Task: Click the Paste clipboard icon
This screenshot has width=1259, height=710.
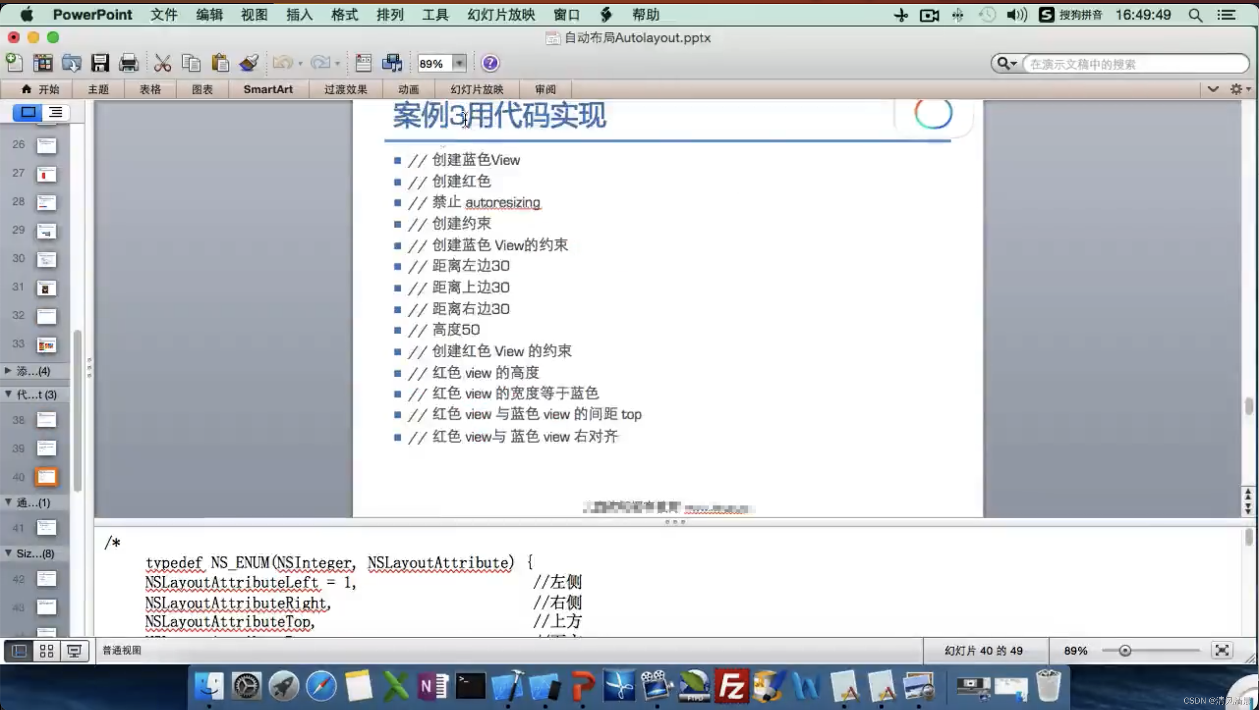Action: [x=220, y=63]
